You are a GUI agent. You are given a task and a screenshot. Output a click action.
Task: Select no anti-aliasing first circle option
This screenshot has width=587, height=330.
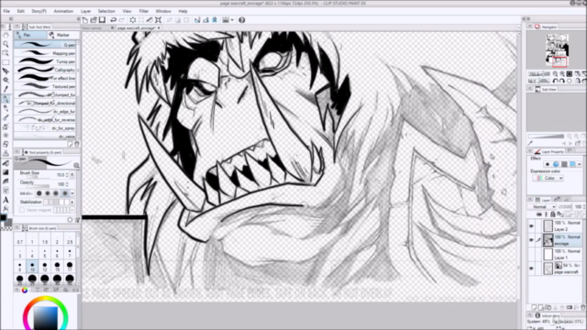pyautogui.click(x=39, y=193)
